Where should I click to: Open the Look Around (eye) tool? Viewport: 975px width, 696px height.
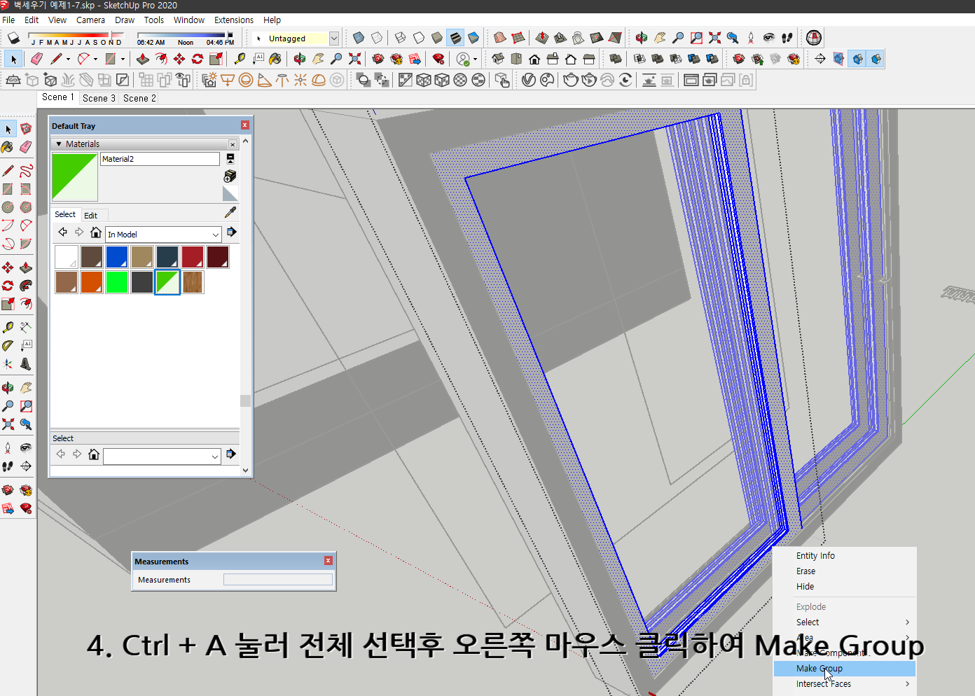[x=768, y=37]
